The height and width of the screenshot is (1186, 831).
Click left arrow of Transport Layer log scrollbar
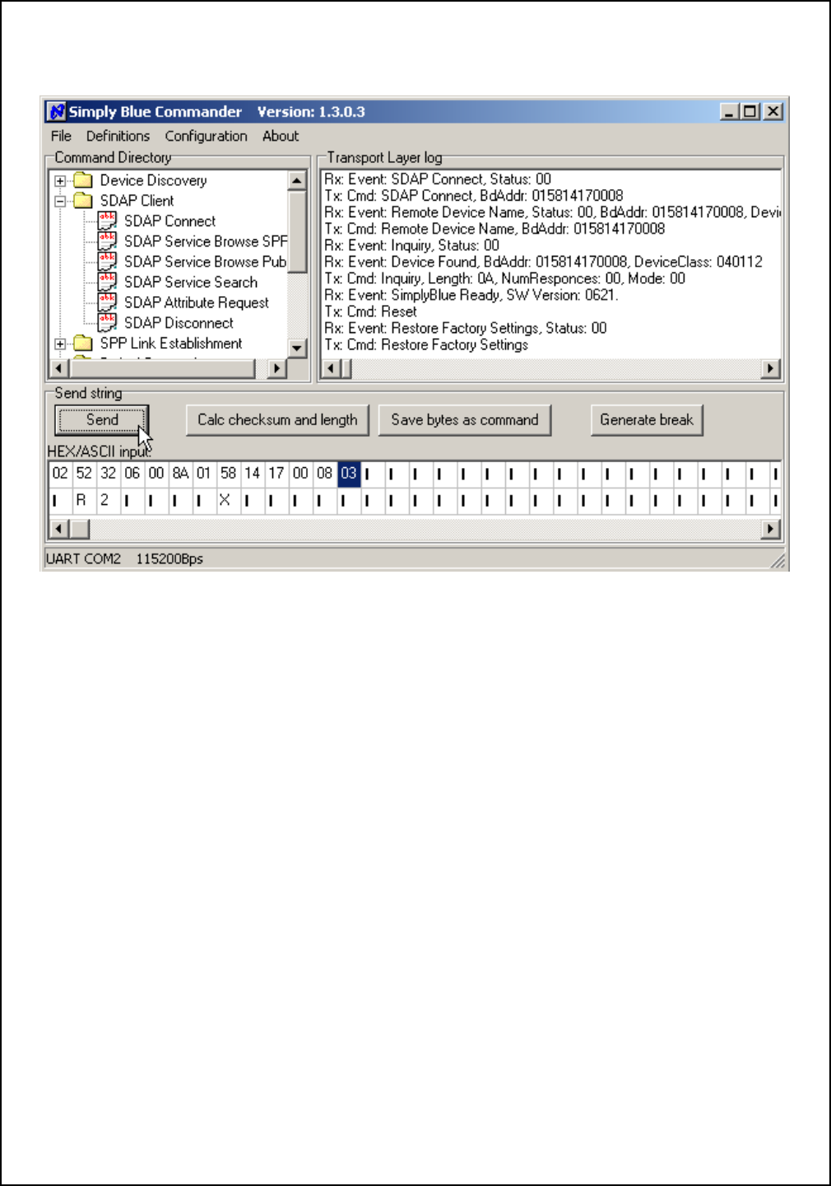coord(331,368)
